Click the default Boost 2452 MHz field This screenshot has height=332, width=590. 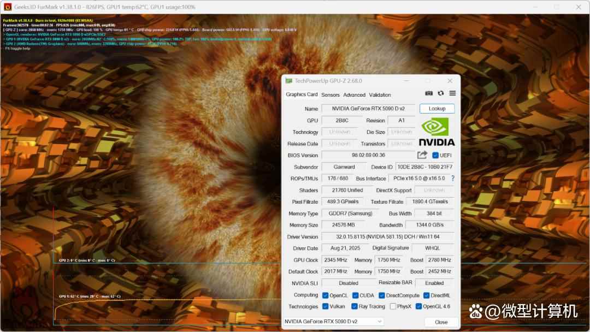tap(439, 271)
